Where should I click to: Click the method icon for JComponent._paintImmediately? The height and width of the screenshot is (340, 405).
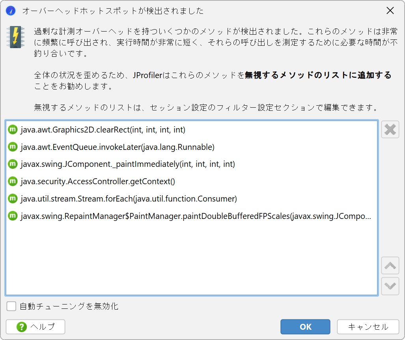point(13,164)
